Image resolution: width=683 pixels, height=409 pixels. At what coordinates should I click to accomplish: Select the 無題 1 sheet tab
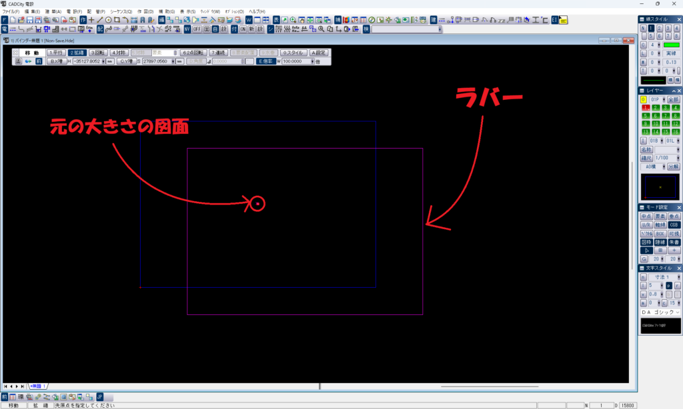tap(38, 386)
